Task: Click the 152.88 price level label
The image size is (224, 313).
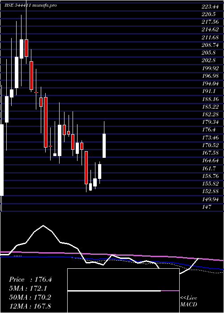Action: [210, 191]
